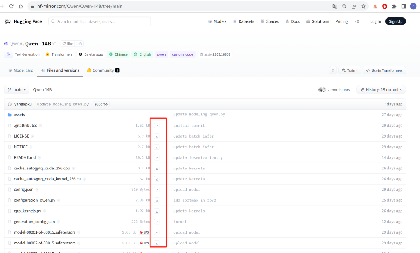This screenshot has height=253, width=420.
Task: Click the Log In link
Action: [376, 21]
